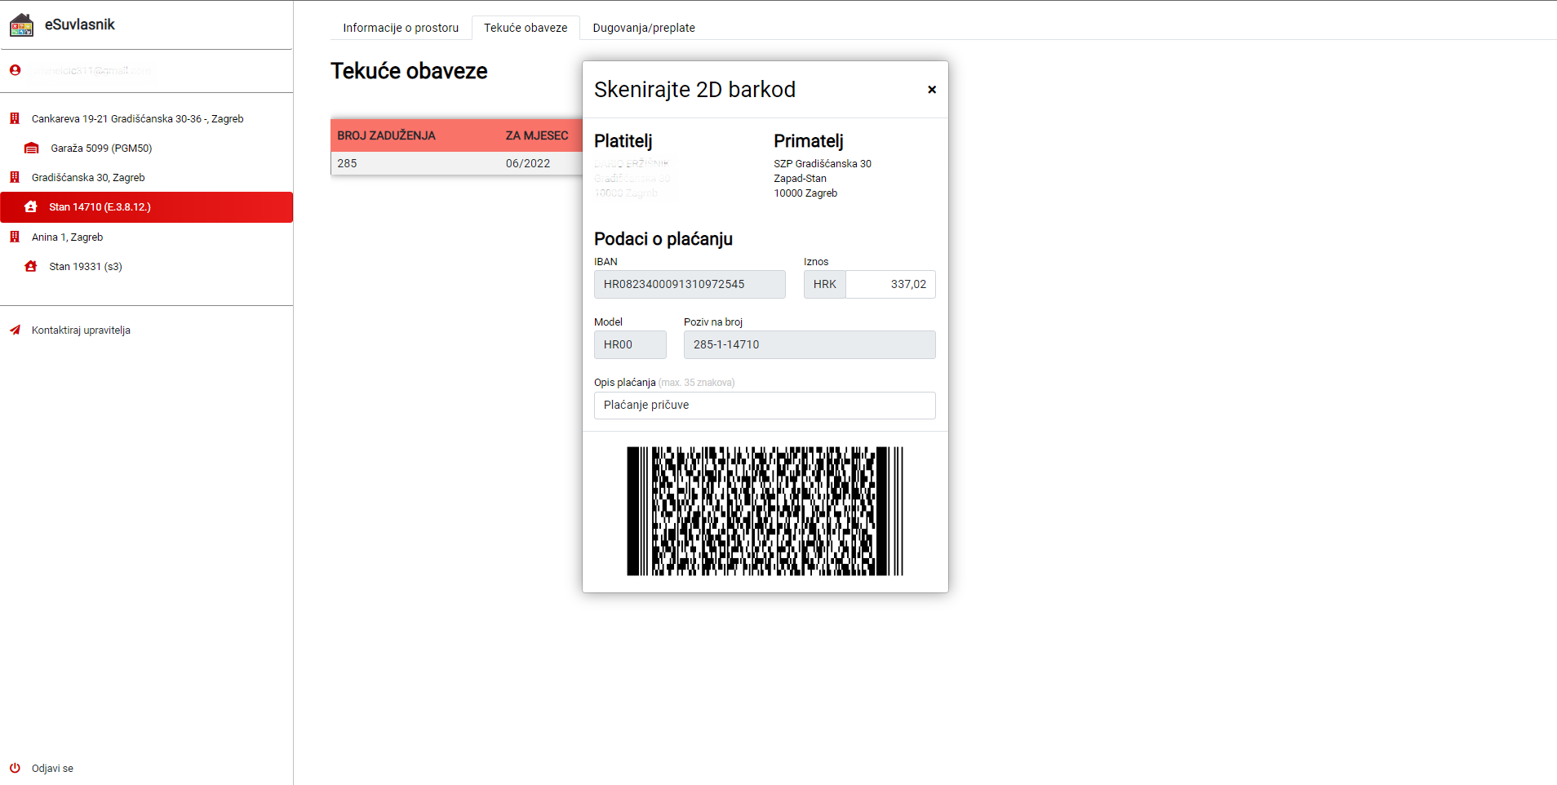
Task: Click the IBAN input field
Action: point(689,285)
